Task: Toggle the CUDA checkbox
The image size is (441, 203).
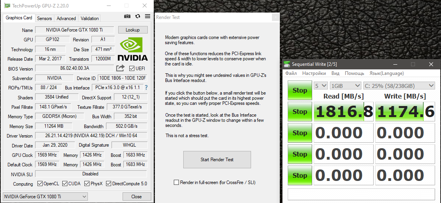Action: coord(64,184)
